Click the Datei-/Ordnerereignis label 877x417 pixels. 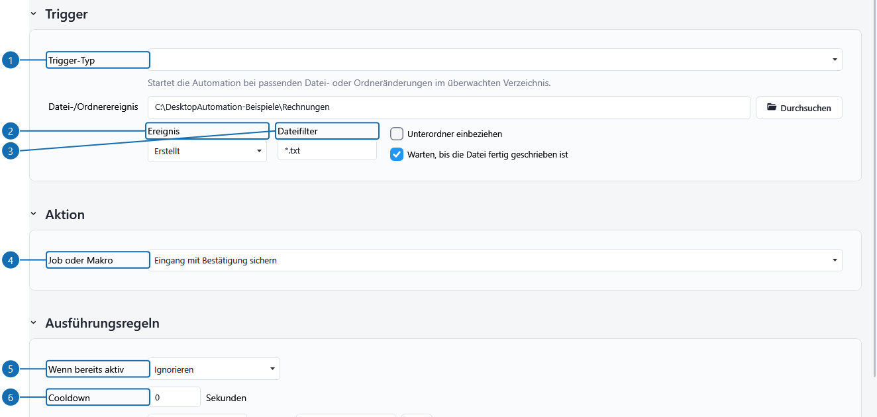point(93,107)
